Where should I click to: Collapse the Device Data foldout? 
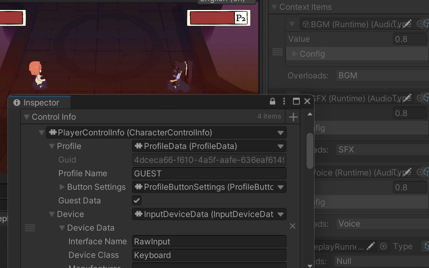click(x=62, y=228)
